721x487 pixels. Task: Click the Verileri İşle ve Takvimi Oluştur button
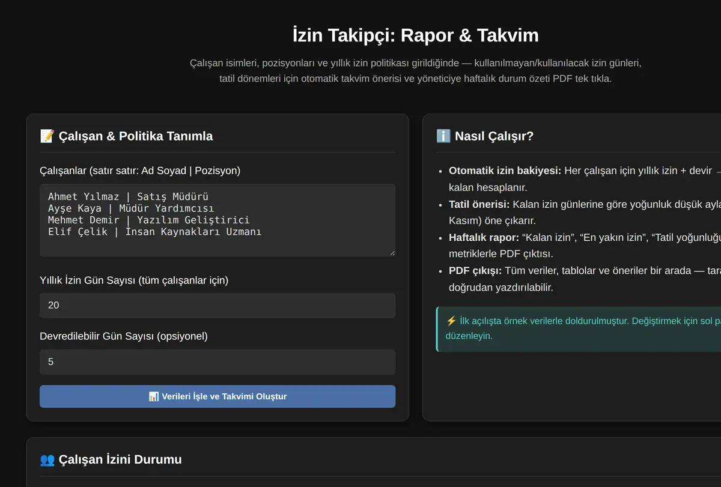point(218,396)
